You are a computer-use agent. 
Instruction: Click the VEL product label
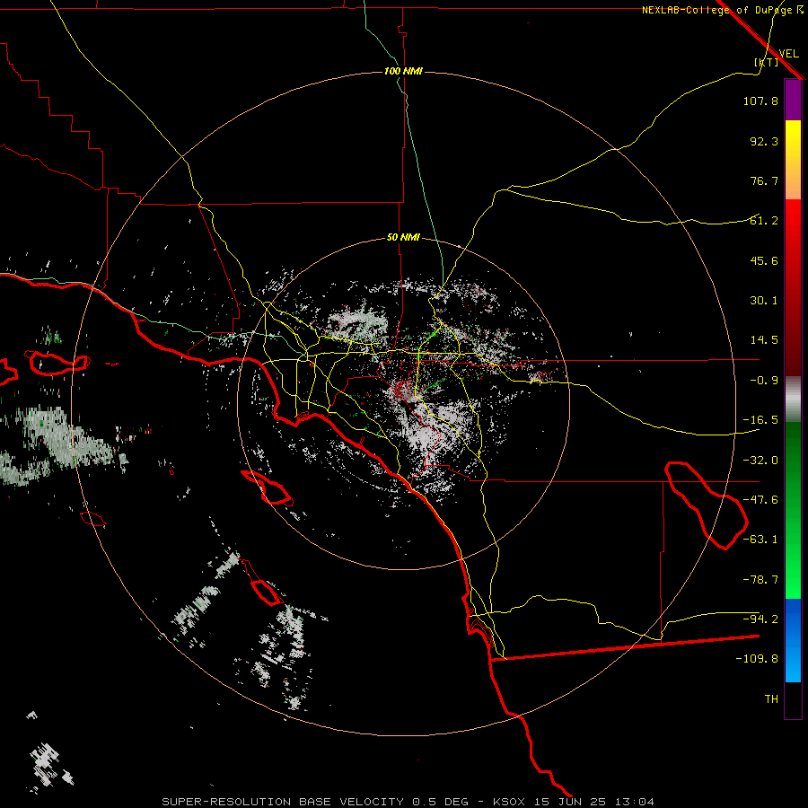[788, 54]
